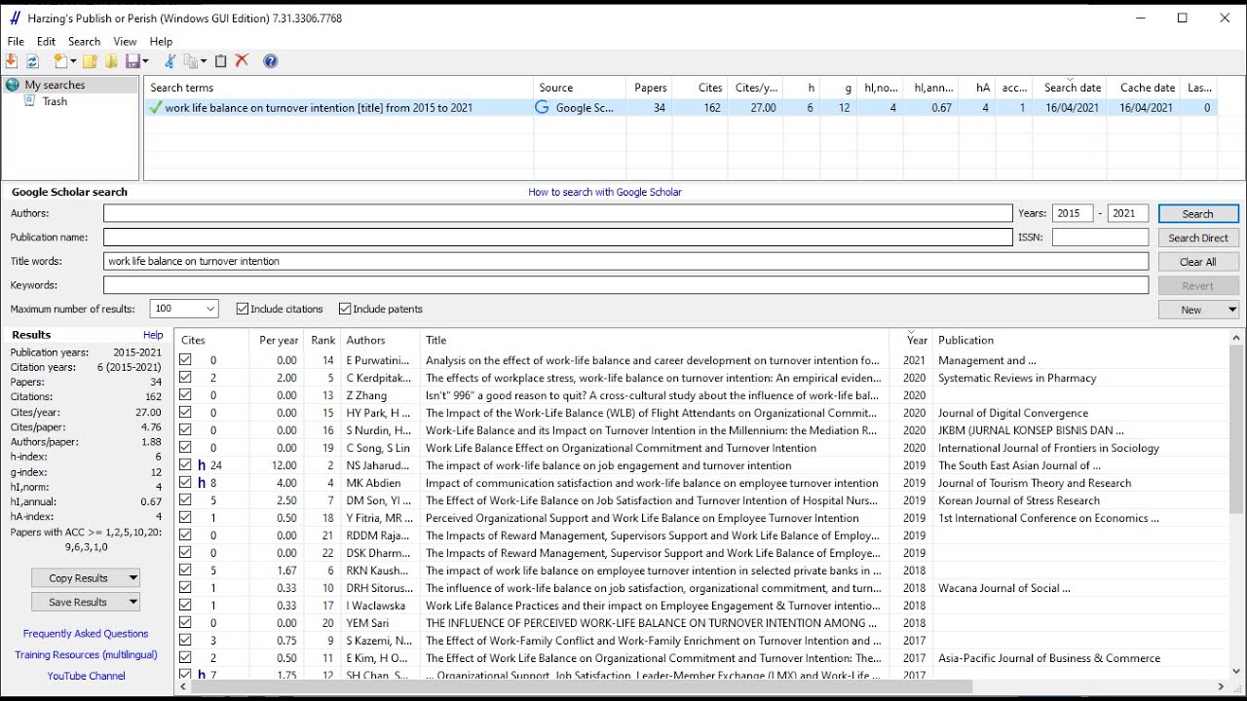Open Maximum number of results combo box
Viewport: 1247px width, 701px height.
click(x=184, y=309)
